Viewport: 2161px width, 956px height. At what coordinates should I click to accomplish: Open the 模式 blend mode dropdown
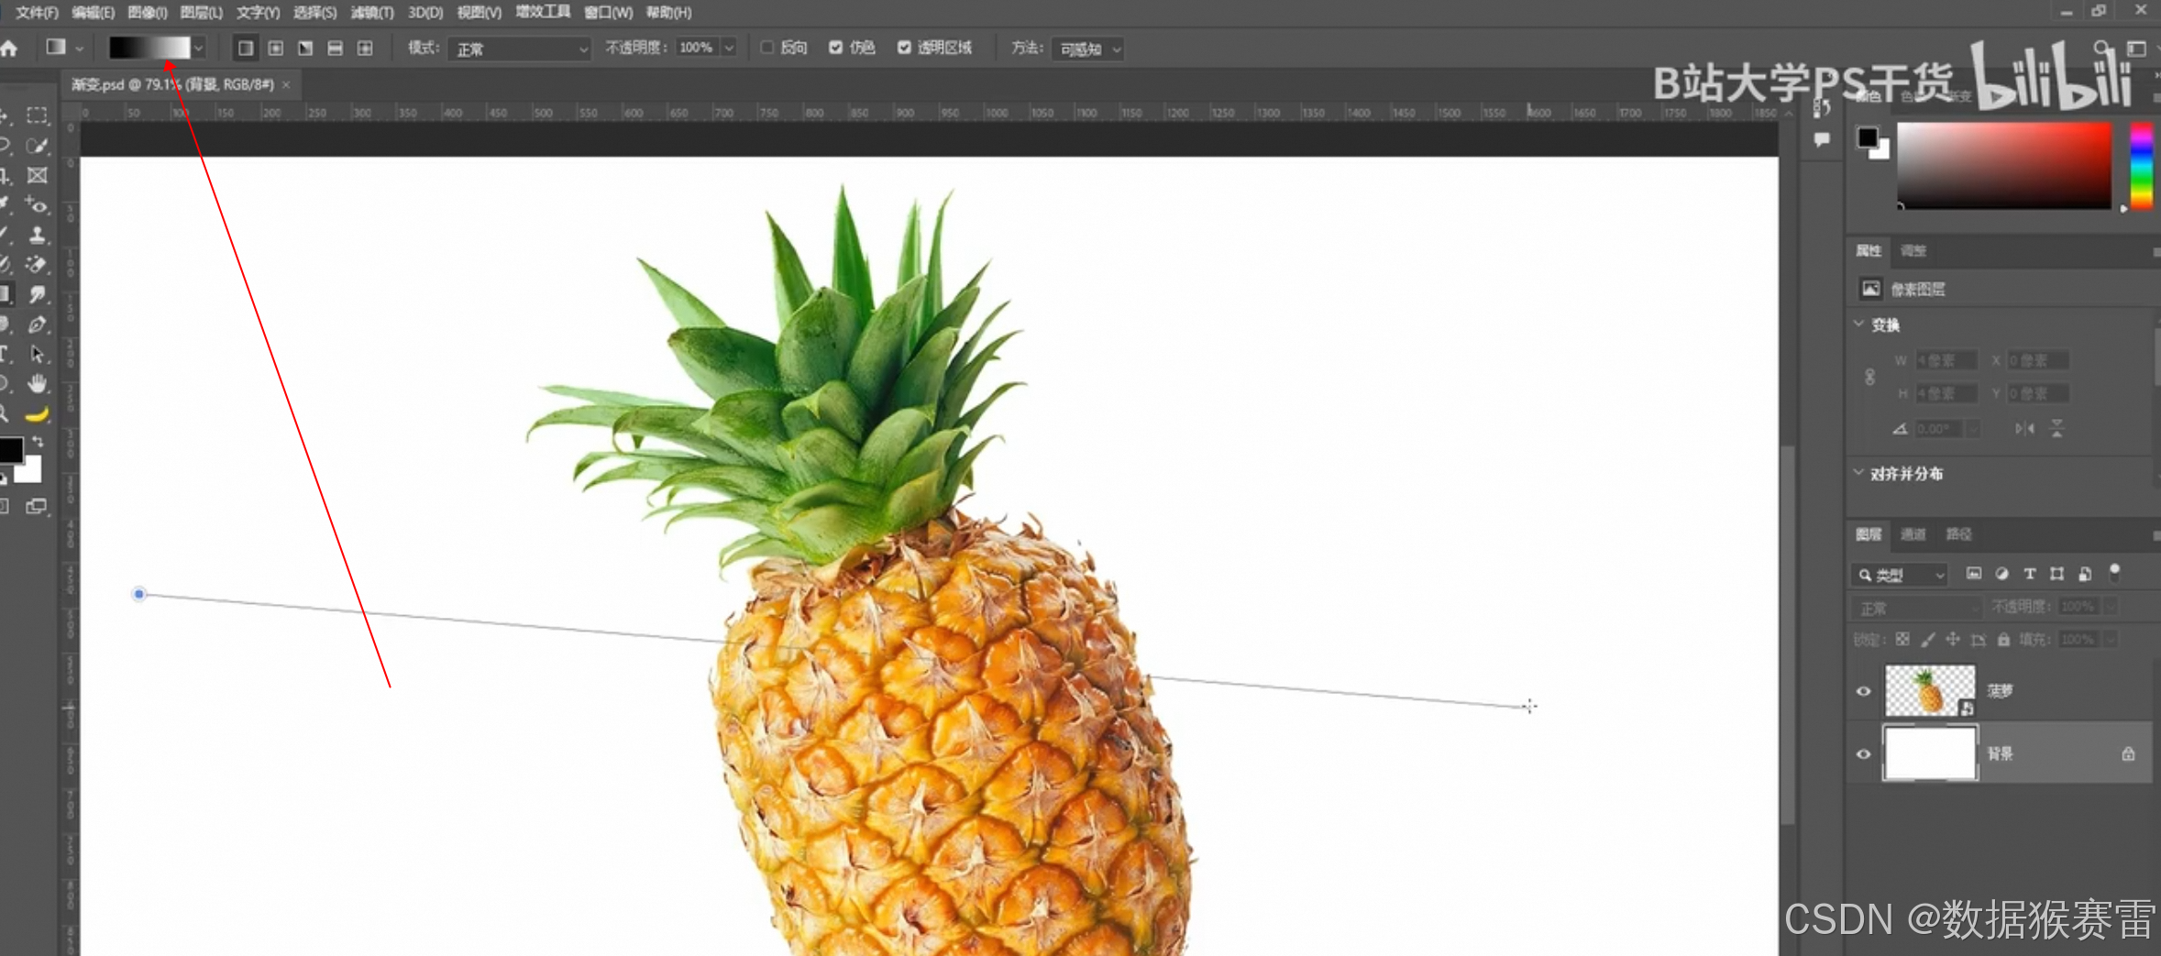(520, 49)
